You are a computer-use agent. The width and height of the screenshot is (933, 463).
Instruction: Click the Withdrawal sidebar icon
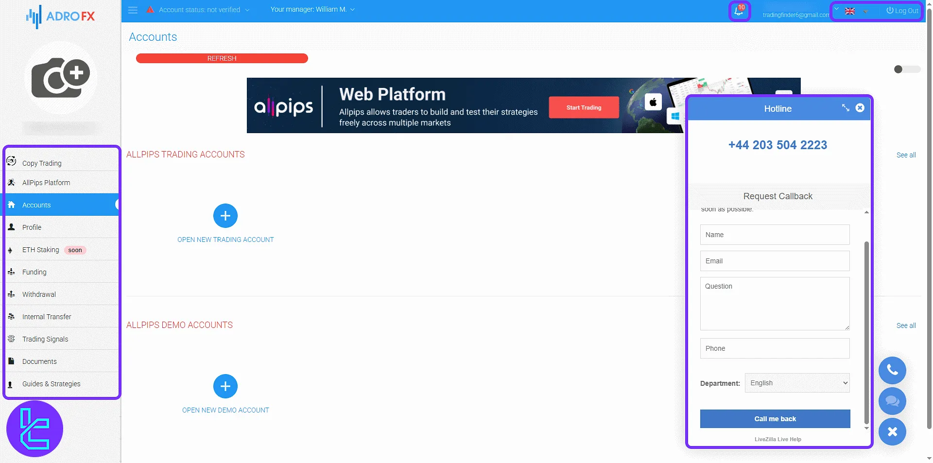click(11, 294)
